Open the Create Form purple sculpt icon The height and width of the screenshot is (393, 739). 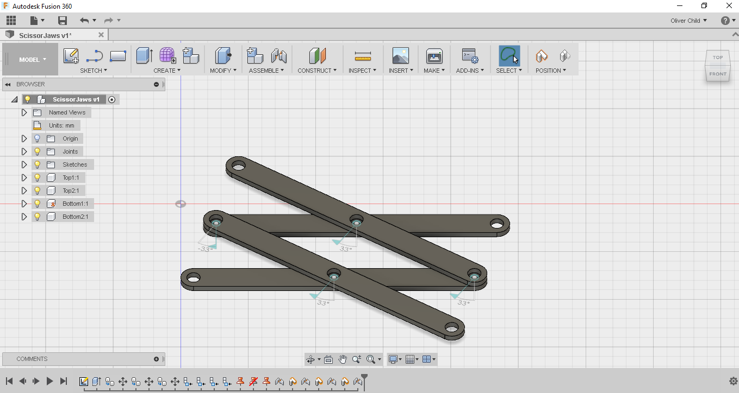[167, 55]
